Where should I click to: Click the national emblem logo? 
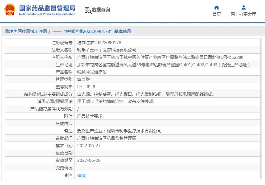point(10,10)
